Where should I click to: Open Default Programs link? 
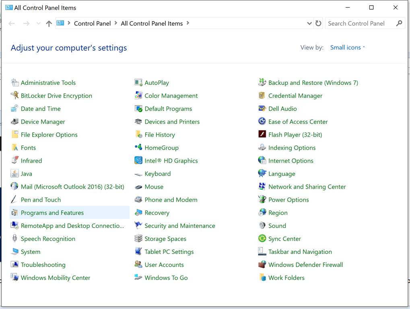[169, 109]
